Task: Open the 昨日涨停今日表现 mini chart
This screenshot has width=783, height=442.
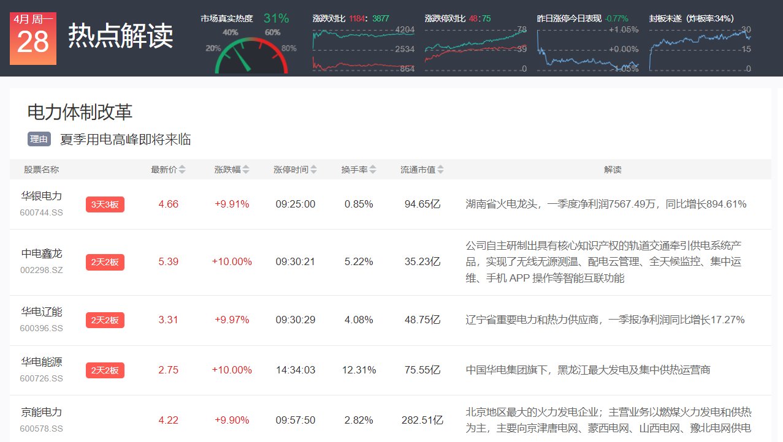Action: coord(588,48)
